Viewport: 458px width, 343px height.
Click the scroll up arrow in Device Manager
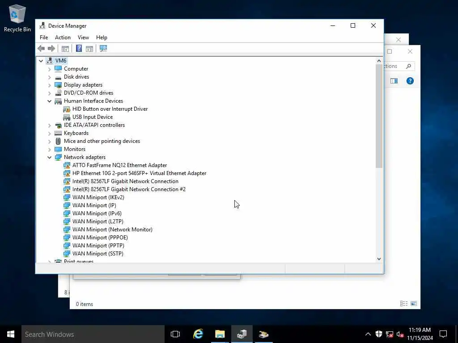click(x=379, y=61)
